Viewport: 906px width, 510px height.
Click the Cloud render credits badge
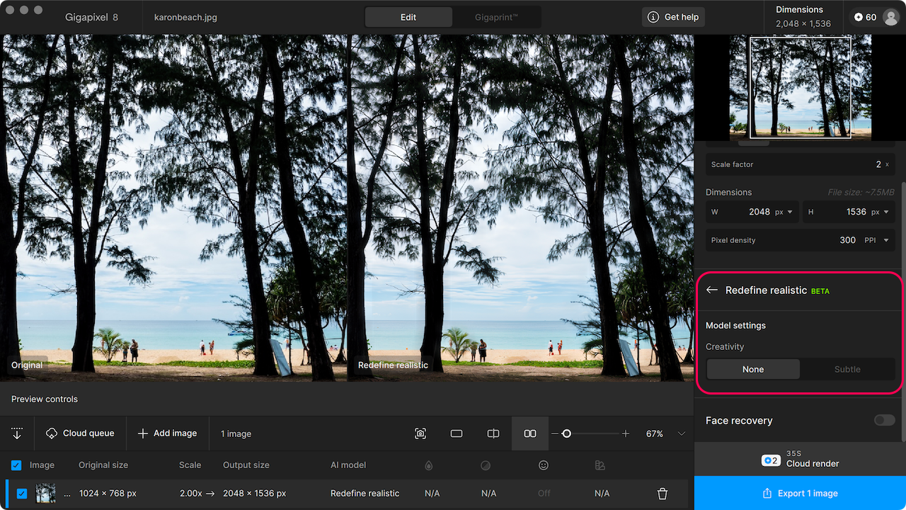click(x=771, y=460)
